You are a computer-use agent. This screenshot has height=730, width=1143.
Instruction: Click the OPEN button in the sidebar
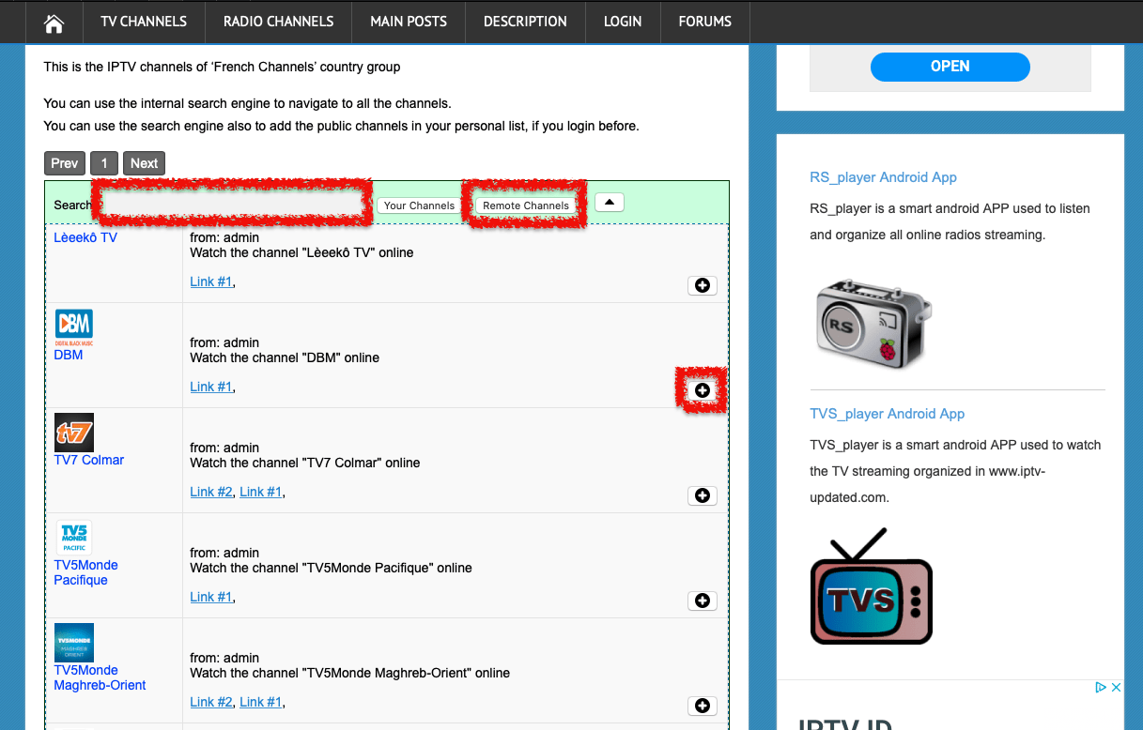coord(950,67)
